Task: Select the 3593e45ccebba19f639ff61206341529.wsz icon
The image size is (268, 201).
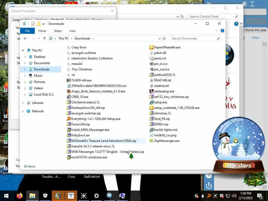Action: pyautogui.click(x=69, y=86)
